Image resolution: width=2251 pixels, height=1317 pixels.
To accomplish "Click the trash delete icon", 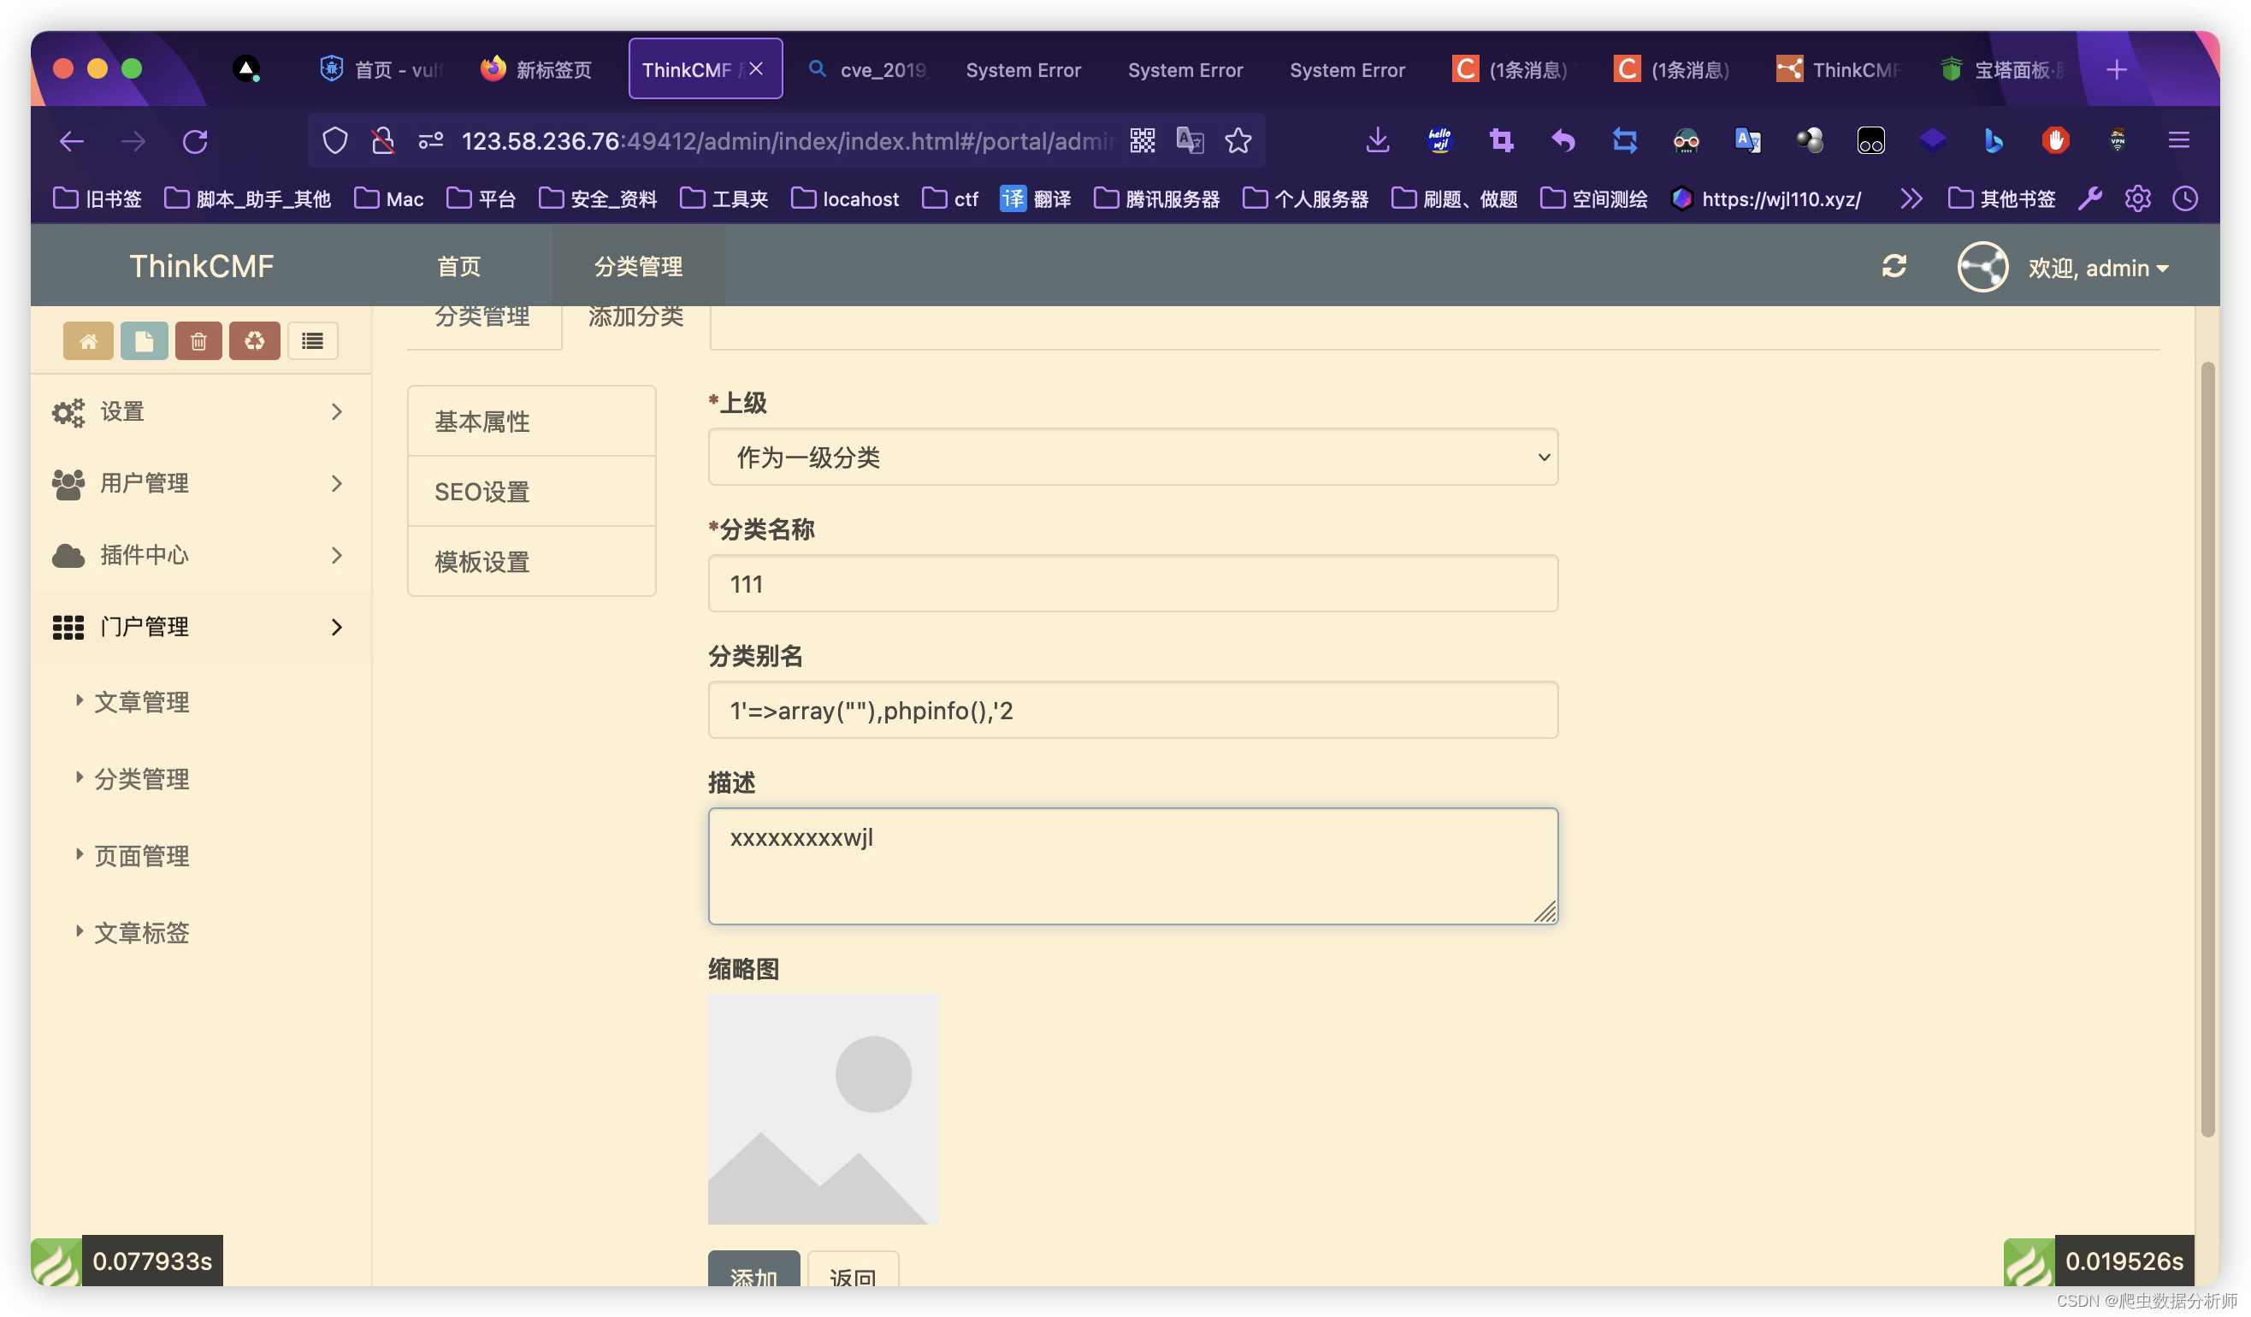I will point(199,340).
